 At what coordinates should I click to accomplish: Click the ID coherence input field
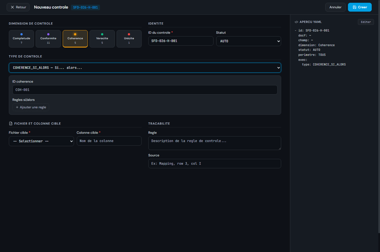pos(145,90)
